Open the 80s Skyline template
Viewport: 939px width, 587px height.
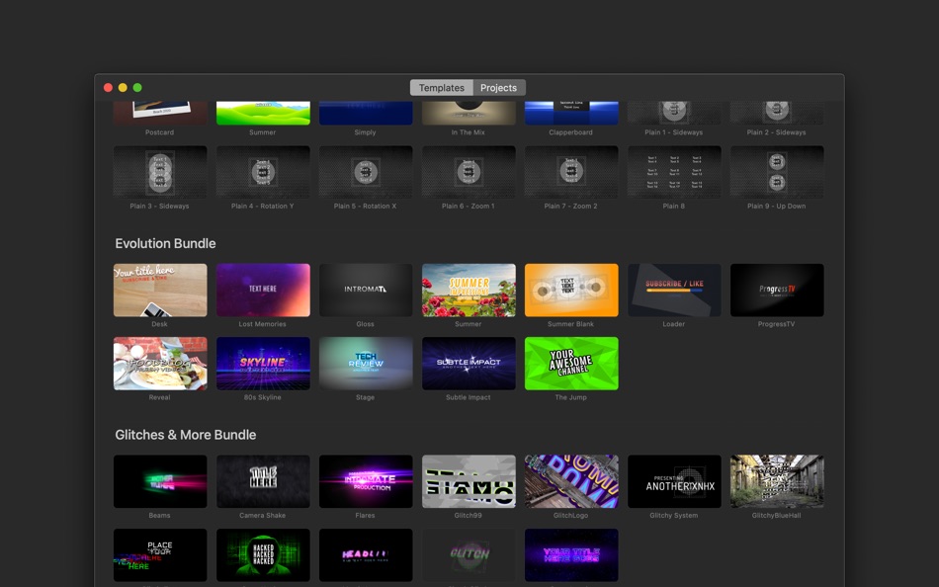point(263,363)
